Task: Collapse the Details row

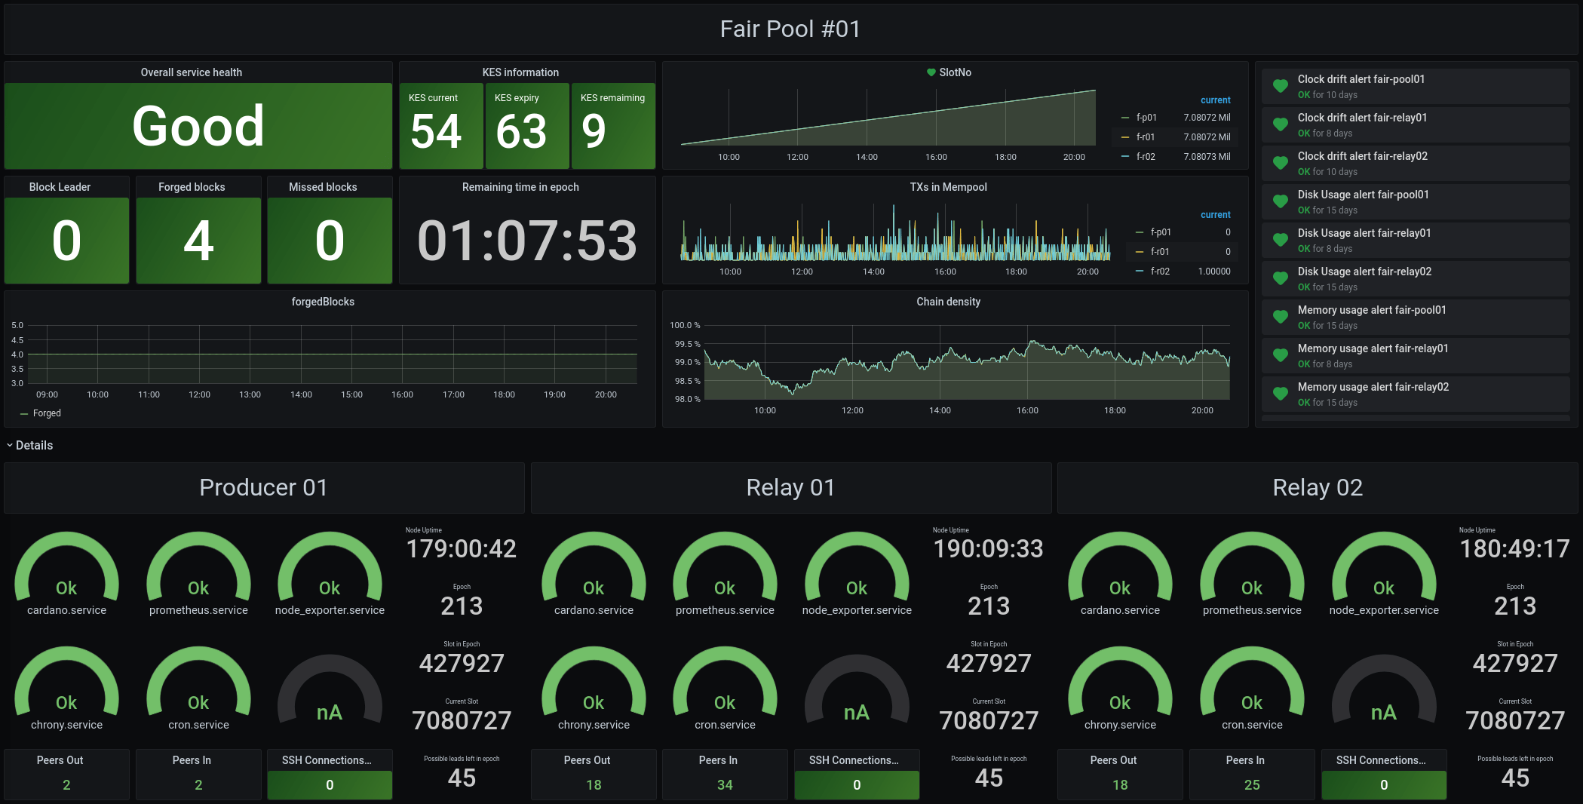Action: coord(30,445)
